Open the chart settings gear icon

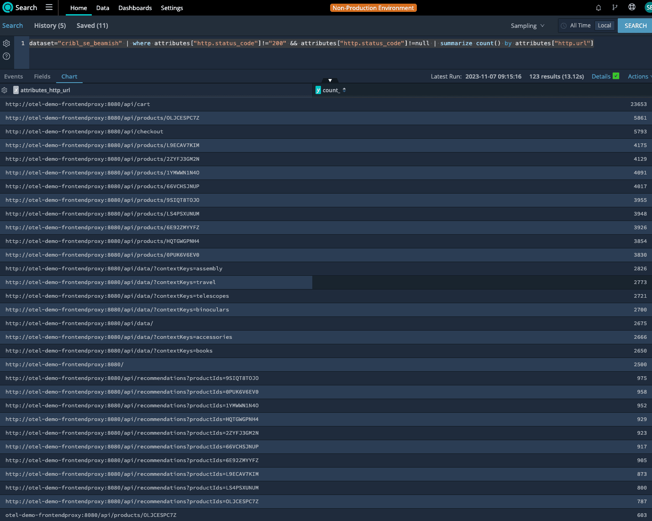click(5, 90)
